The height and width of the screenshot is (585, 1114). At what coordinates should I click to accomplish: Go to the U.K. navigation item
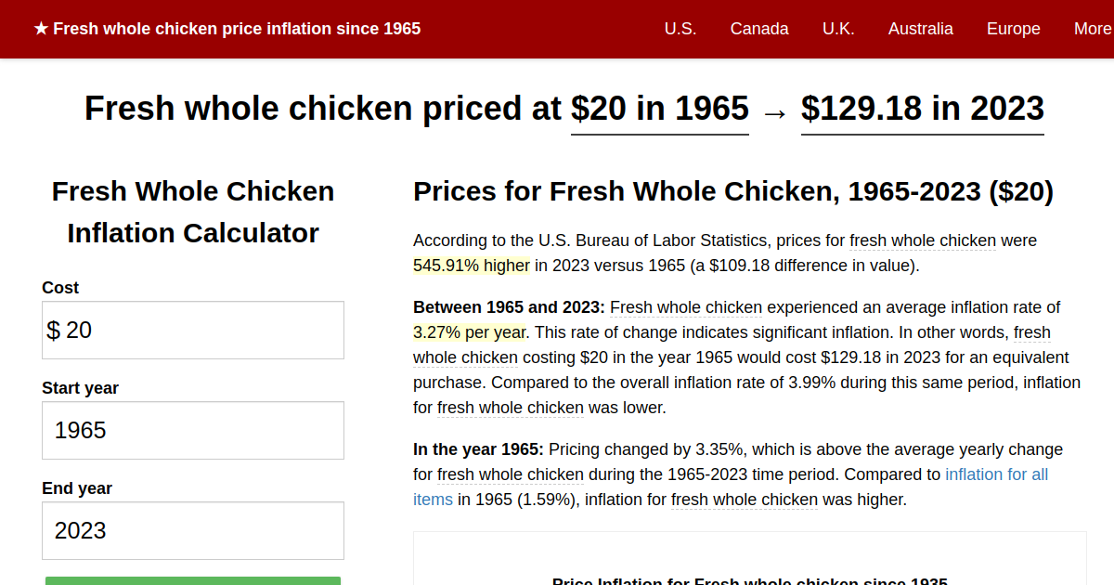(x=838, y=29)
